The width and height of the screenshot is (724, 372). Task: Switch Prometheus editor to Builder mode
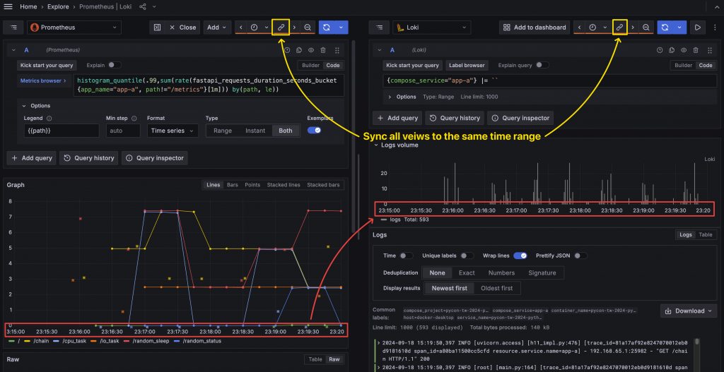tap(311, 66)
